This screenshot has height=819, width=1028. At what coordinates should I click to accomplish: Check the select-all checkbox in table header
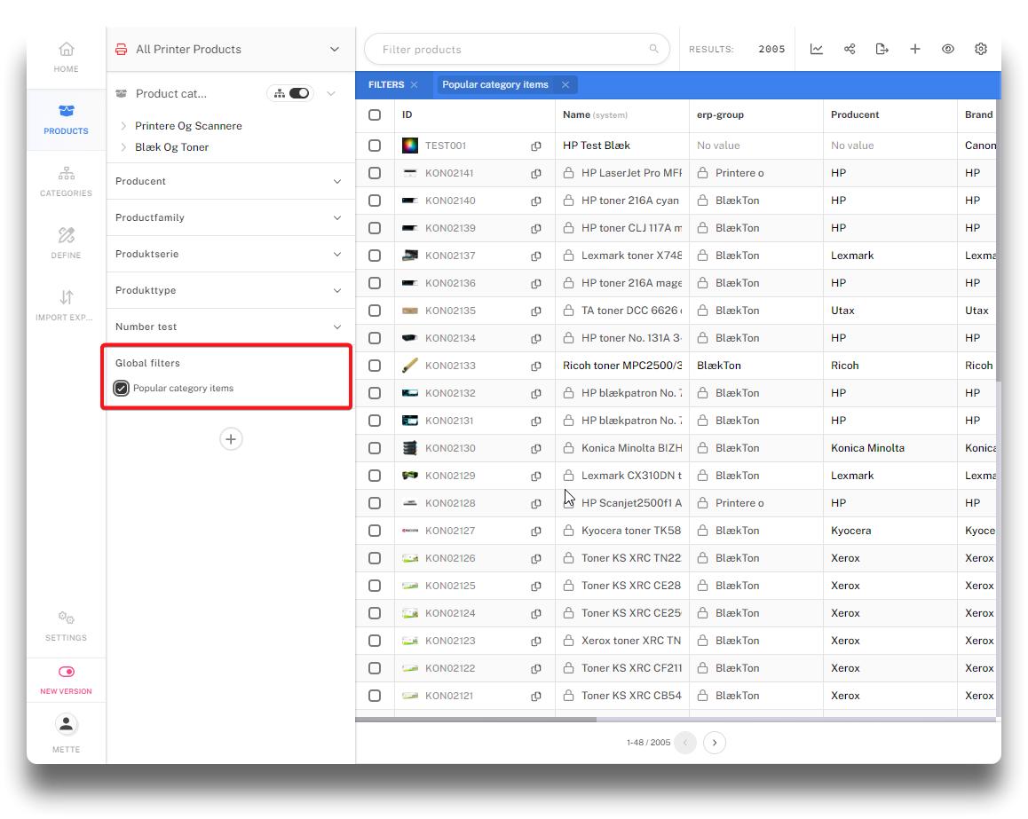click(375, 114)
